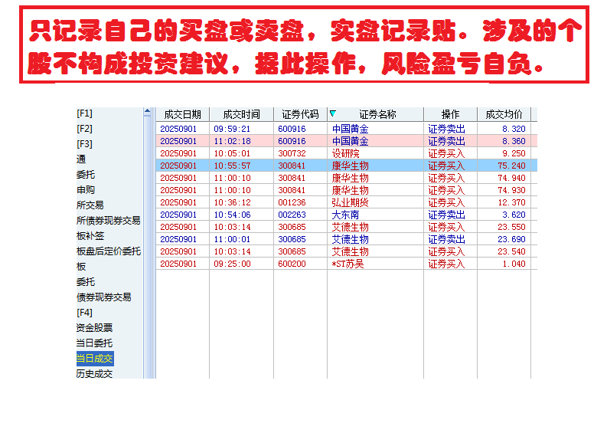The image size is (607, 443).
Task: Select the 弘业期货 trade row
Action: 347,202
